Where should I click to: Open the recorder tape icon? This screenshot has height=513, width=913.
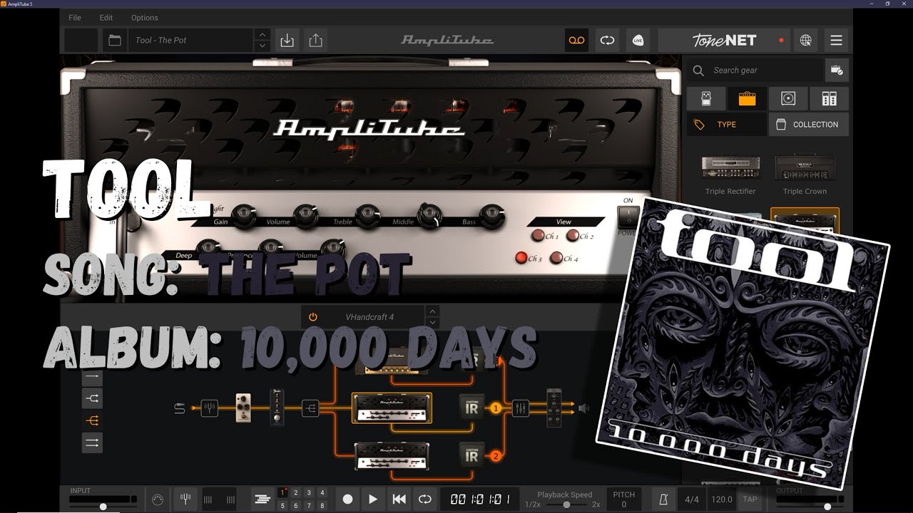click(x=576, y=41)
